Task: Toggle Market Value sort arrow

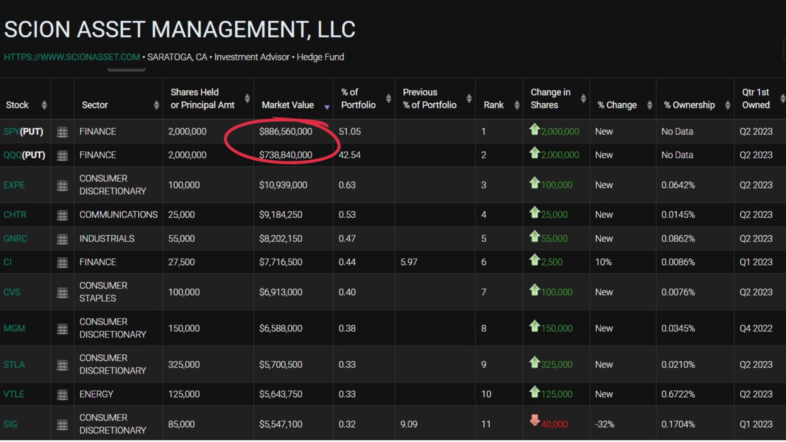Action: [x=327, y=107]
